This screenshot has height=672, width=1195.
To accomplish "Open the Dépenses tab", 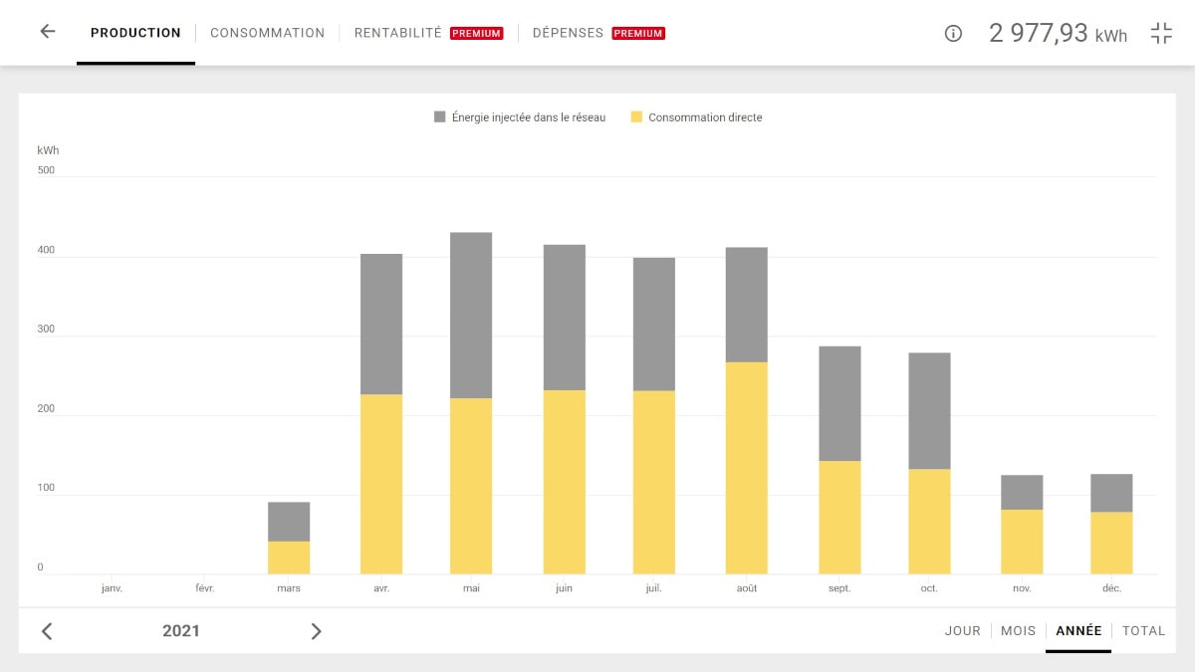I will [568, 33].
